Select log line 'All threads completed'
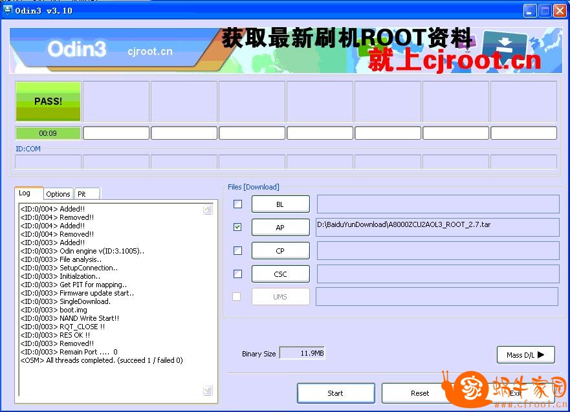This screenshot has height=412, width=570. coord(102,360)
